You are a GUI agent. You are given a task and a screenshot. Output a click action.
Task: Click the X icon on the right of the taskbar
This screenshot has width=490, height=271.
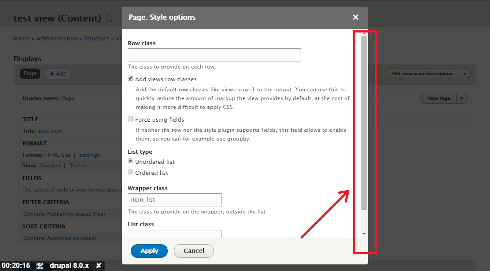(x=99, y=265)
